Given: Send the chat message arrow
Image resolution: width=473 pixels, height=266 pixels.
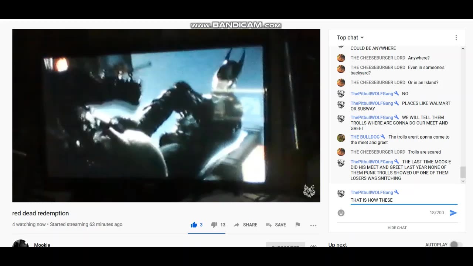Looking at the screenshot, I should [453, 213].
